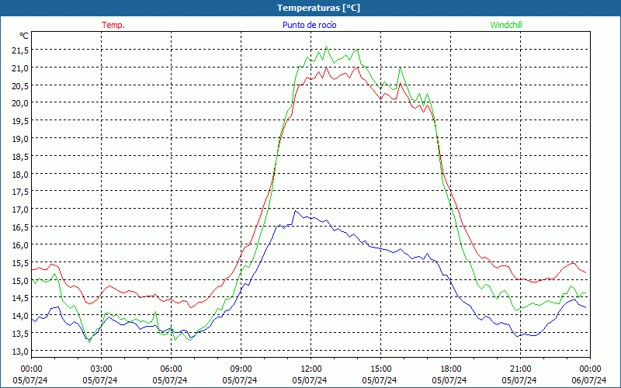
Task: Select the green Windchill legend label
Action: tap(506, 25)
